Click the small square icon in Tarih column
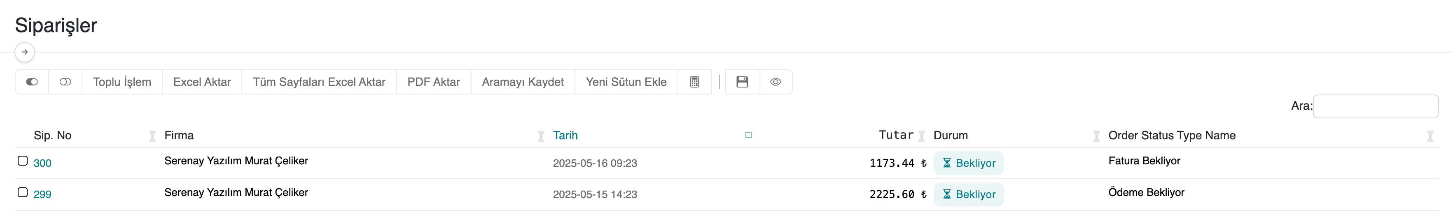Screen dimensions: 1453x212 coord(748,135)
